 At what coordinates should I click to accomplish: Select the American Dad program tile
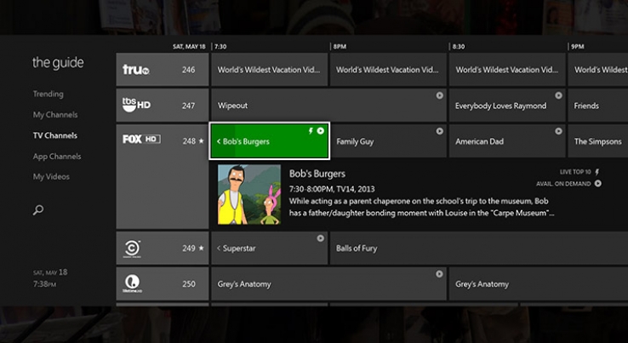(507, 141)
